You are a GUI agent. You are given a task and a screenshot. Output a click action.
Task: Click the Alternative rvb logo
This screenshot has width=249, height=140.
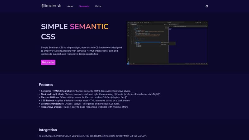tap(51, 6)
